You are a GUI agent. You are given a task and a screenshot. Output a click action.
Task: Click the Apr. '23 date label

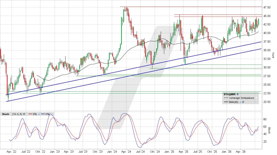point(69,152)
